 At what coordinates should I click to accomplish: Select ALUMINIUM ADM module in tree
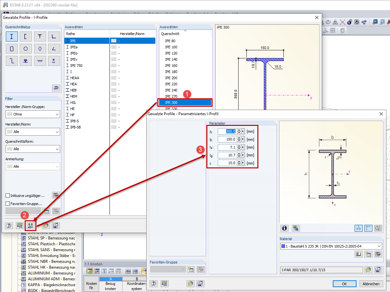click(x=49, y=279)
